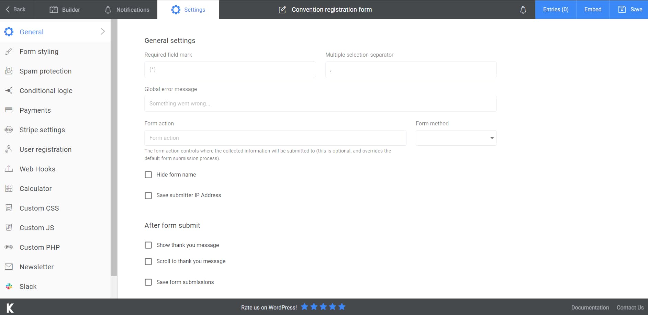Select the Web Hooks upload icon
The image size is (648, 315).
9,169
